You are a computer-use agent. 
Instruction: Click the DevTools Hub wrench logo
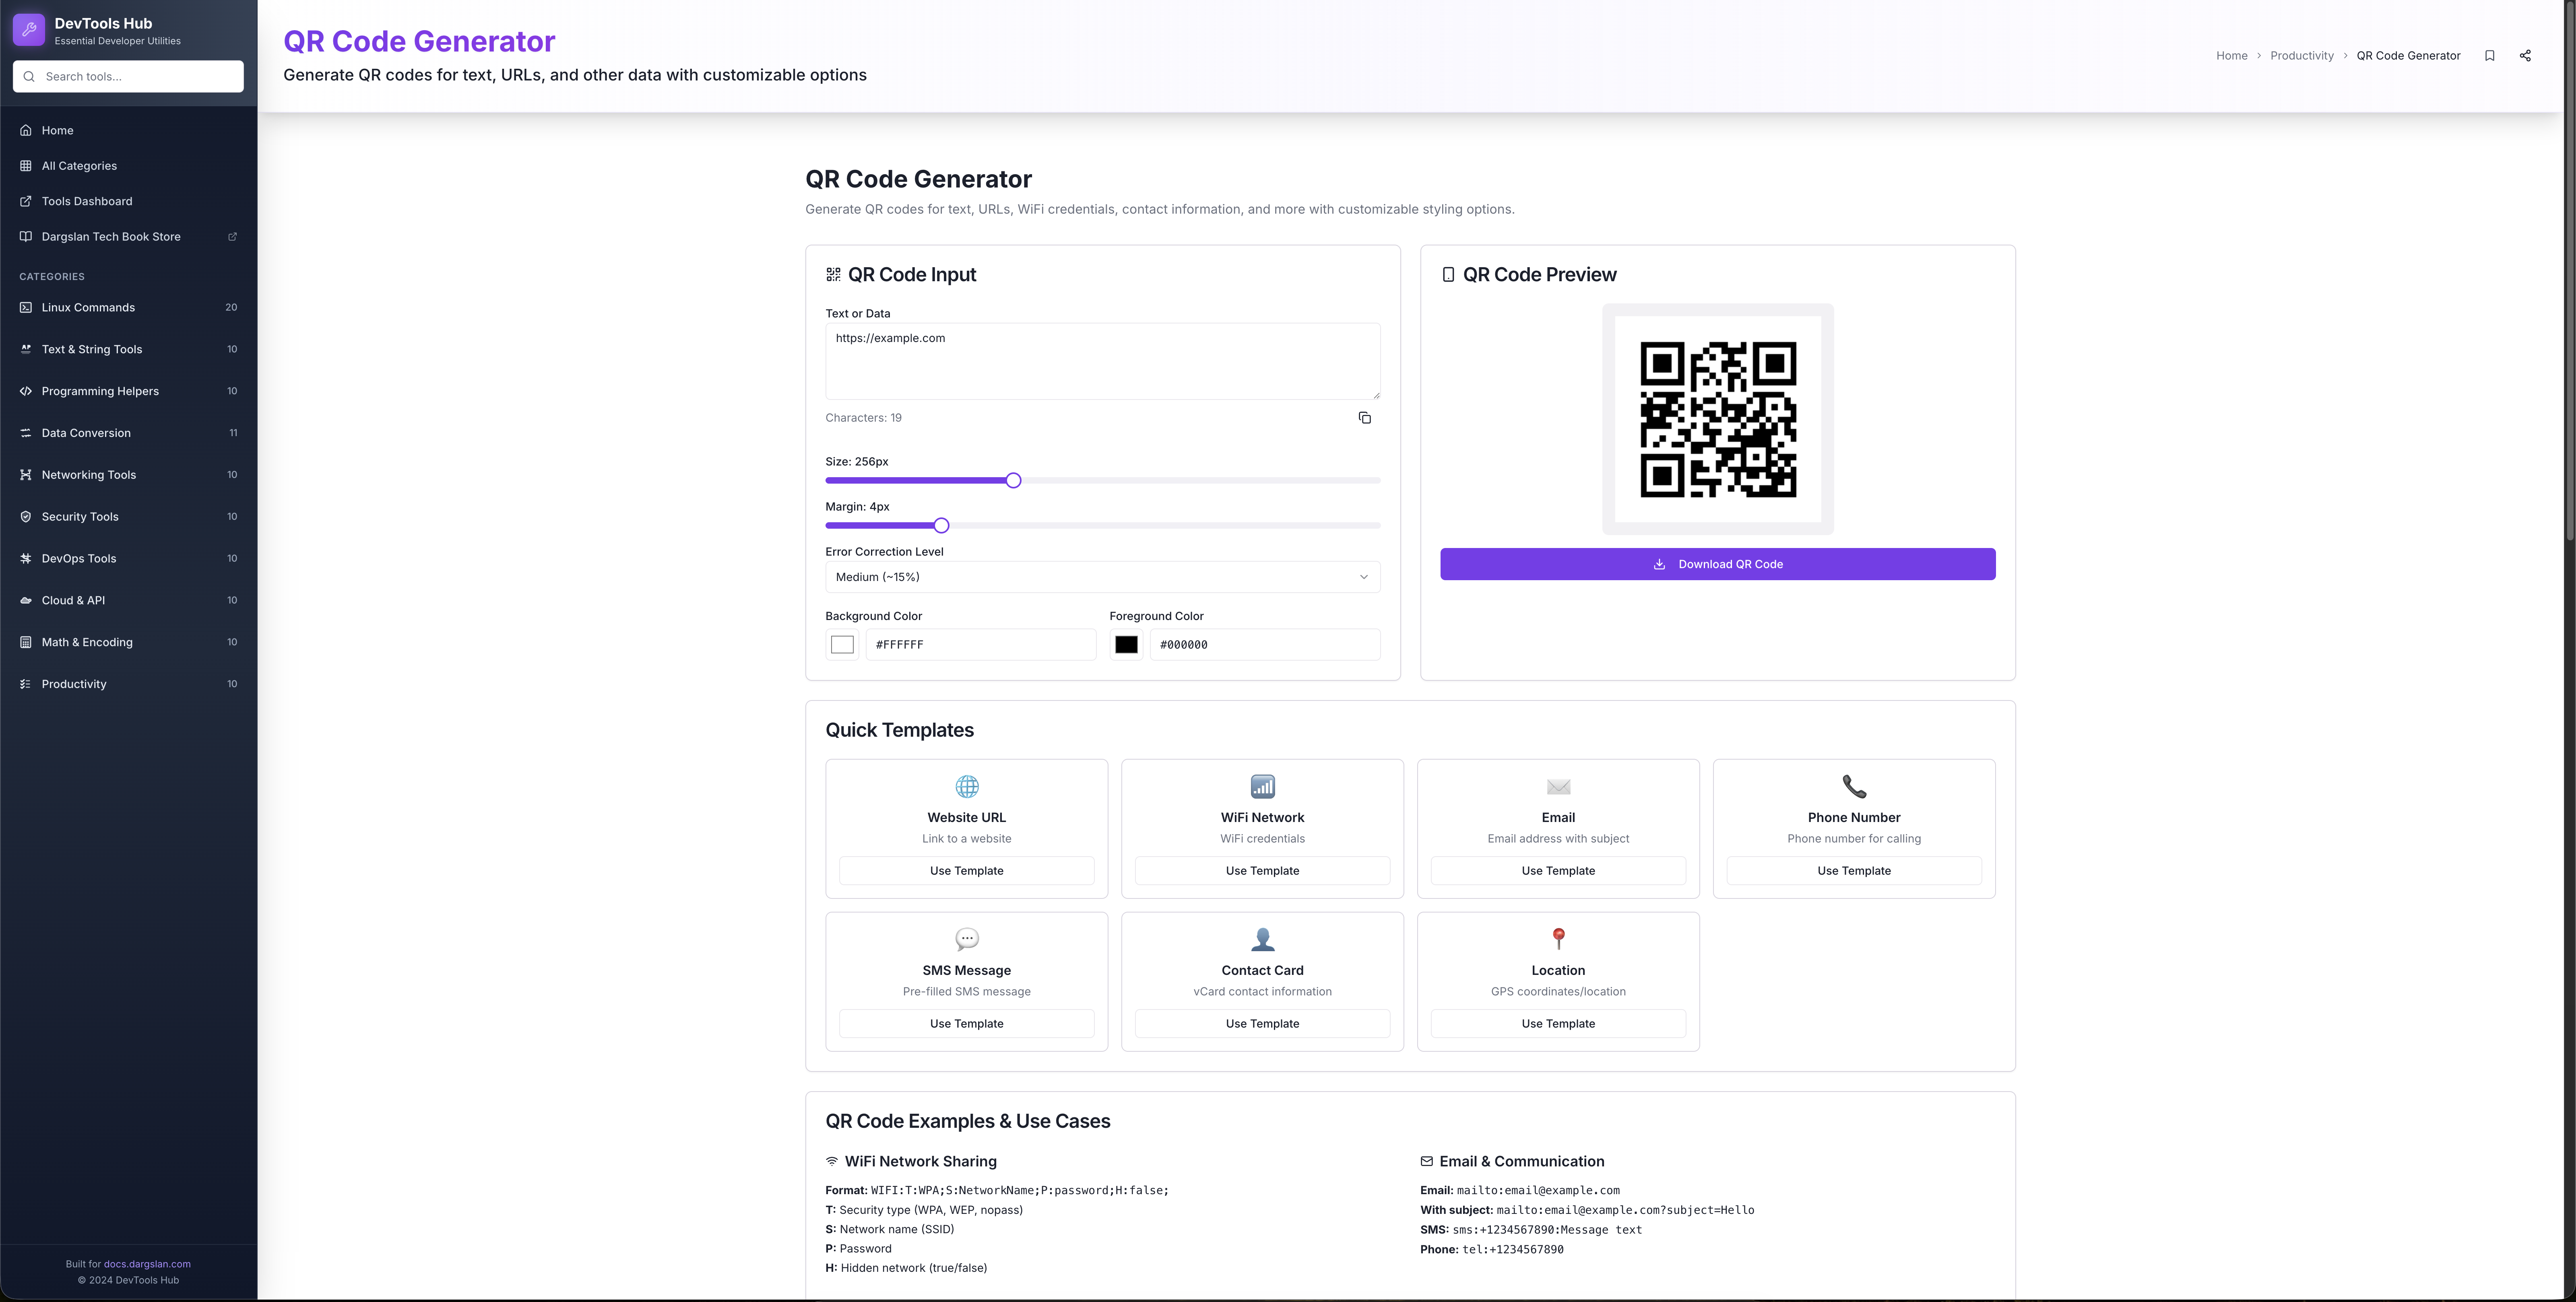[29, 30]
